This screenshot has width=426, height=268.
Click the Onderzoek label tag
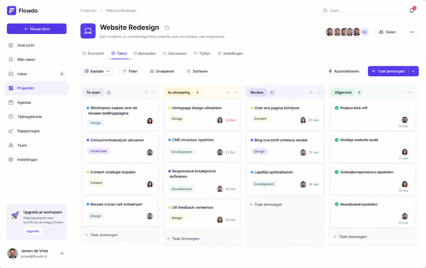pyautogui.click(x=98, y=151)
